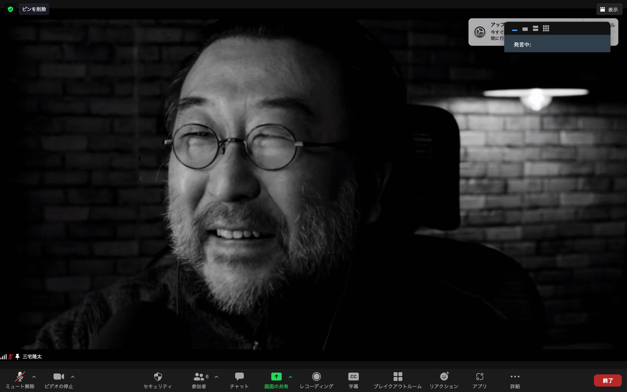Click the red 終了 end button
627x392 pixels.
coord(608,381)
